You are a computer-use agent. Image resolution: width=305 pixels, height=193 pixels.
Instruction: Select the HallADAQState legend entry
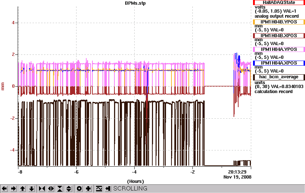point(279,3)
